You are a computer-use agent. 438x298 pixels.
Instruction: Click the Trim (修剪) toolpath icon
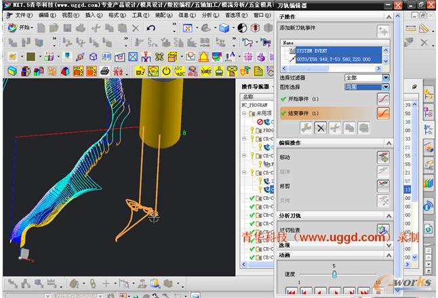(383, 185)
